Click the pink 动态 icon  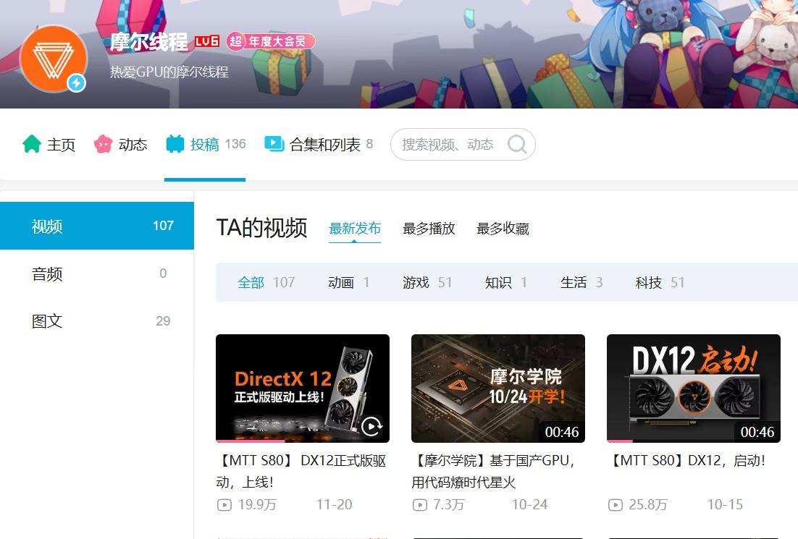104,144
